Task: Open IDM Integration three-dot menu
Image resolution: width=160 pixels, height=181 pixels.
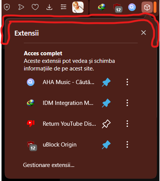Action: coord(127,103)
